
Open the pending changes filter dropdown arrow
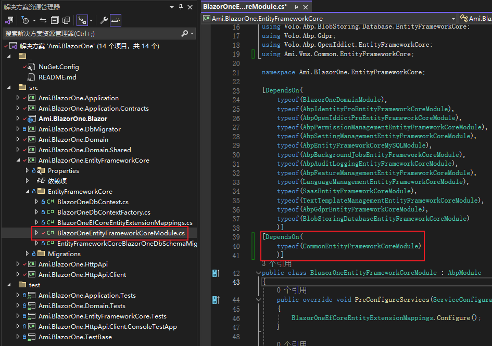click(x=34, y=21)
